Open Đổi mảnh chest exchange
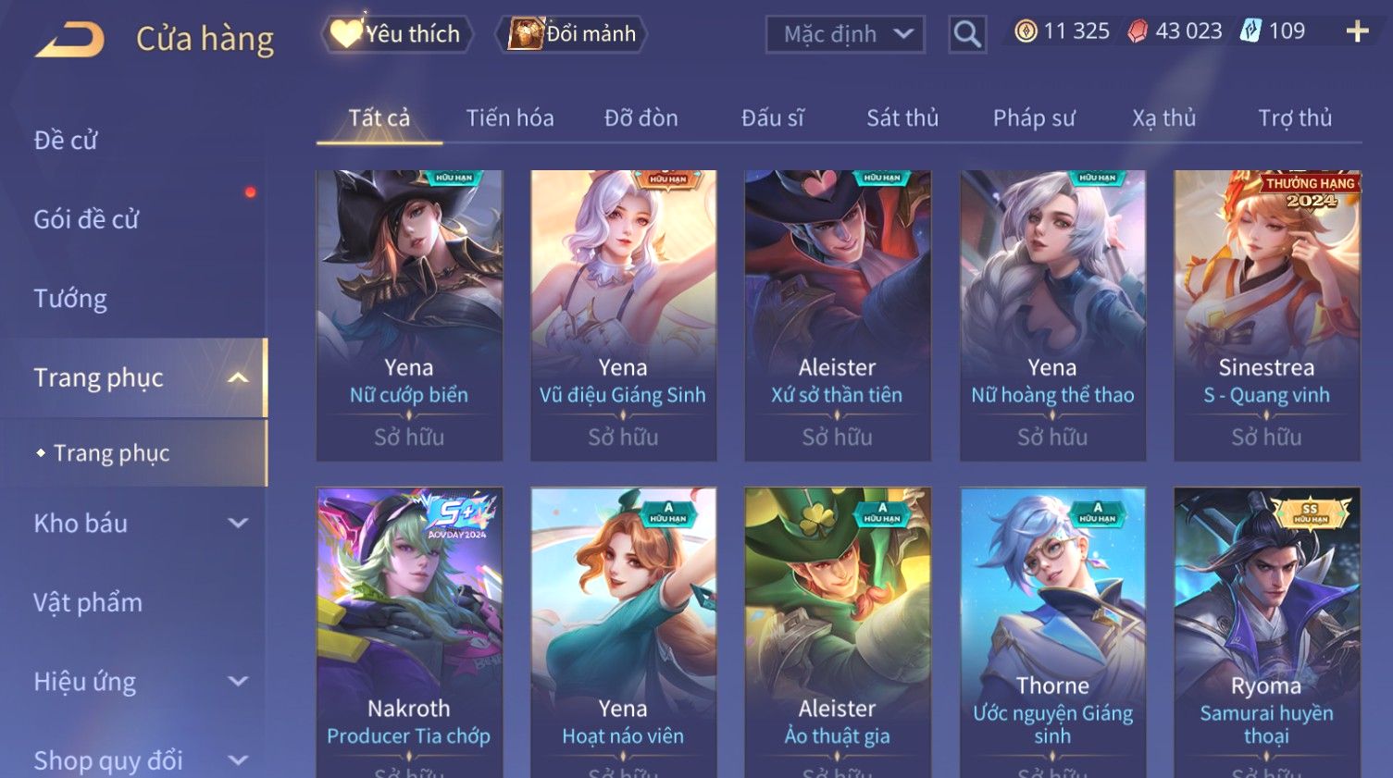This screenshot has height=778, width=1393. pos(571,34)
